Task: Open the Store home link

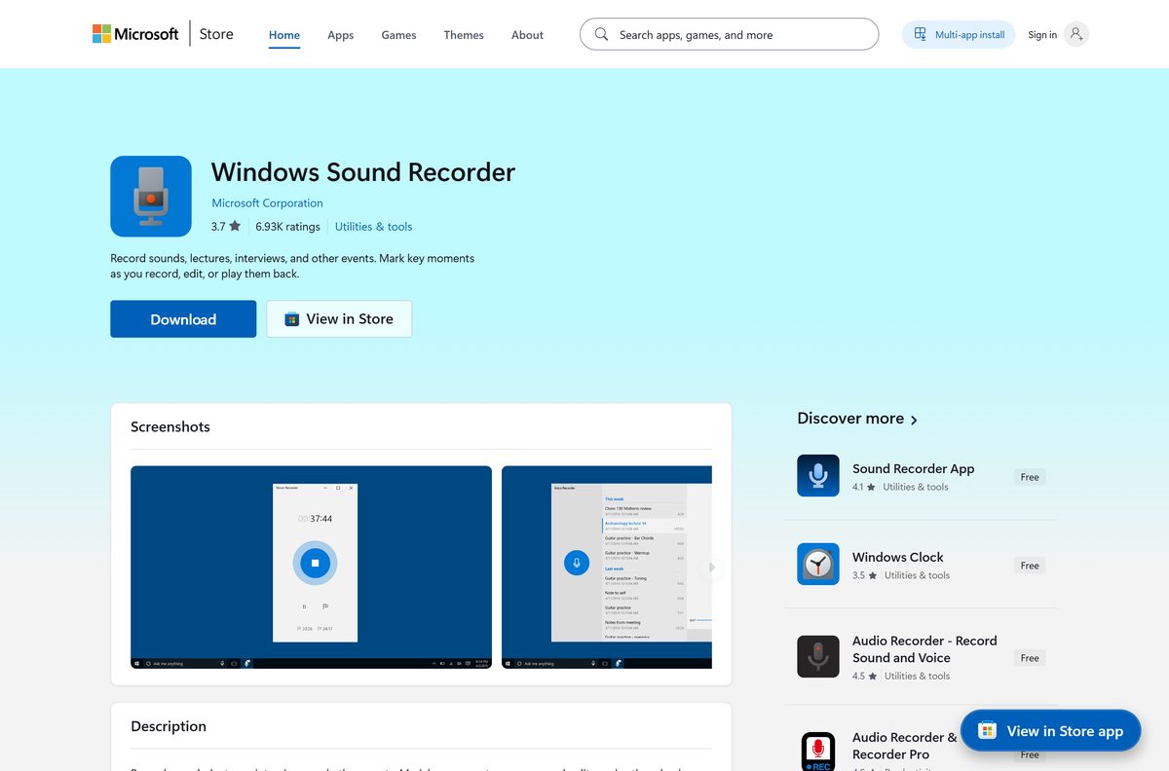Action: [216, 34]
